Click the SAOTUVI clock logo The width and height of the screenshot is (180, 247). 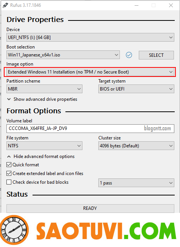14,230
